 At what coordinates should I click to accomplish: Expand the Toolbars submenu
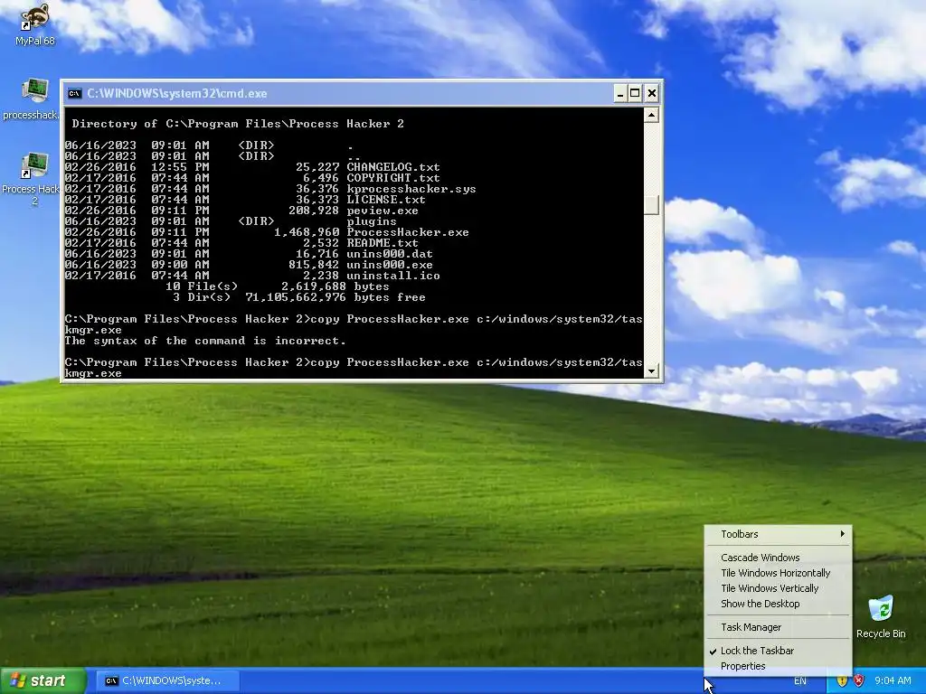click(x=779, y=534)
